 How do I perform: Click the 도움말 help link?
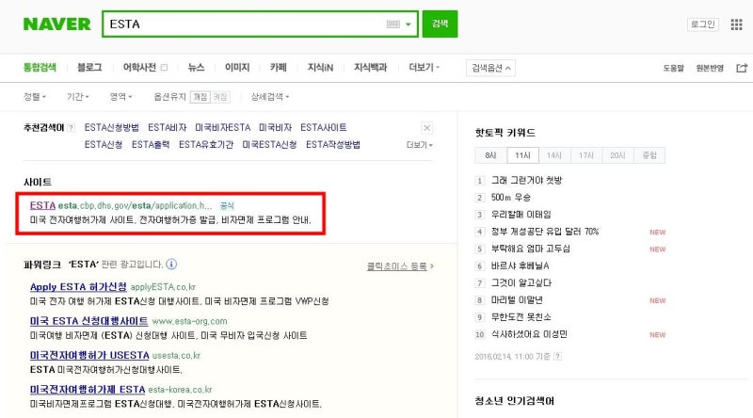click(x=673, y=68)
